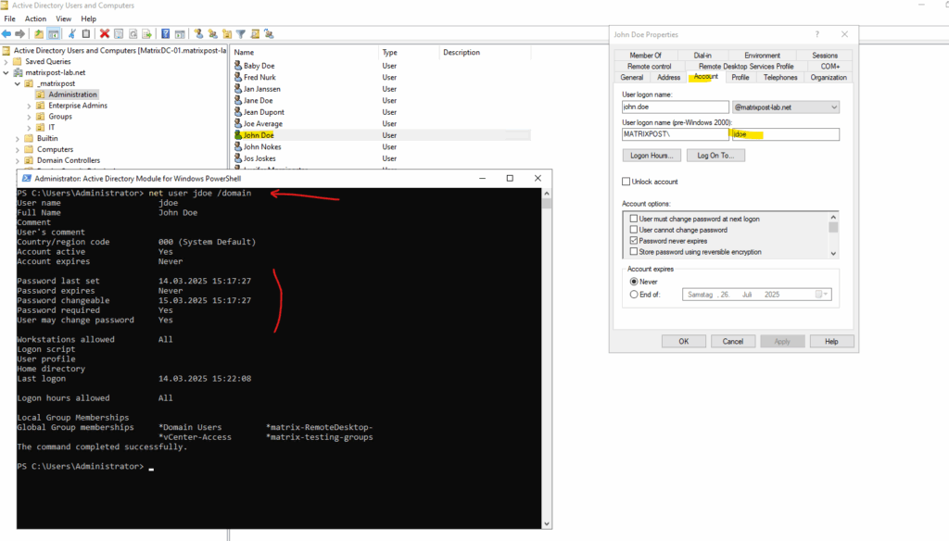949x541 pixels.
Task: Click the Add to group icon
Action: [x=269, y=34]
